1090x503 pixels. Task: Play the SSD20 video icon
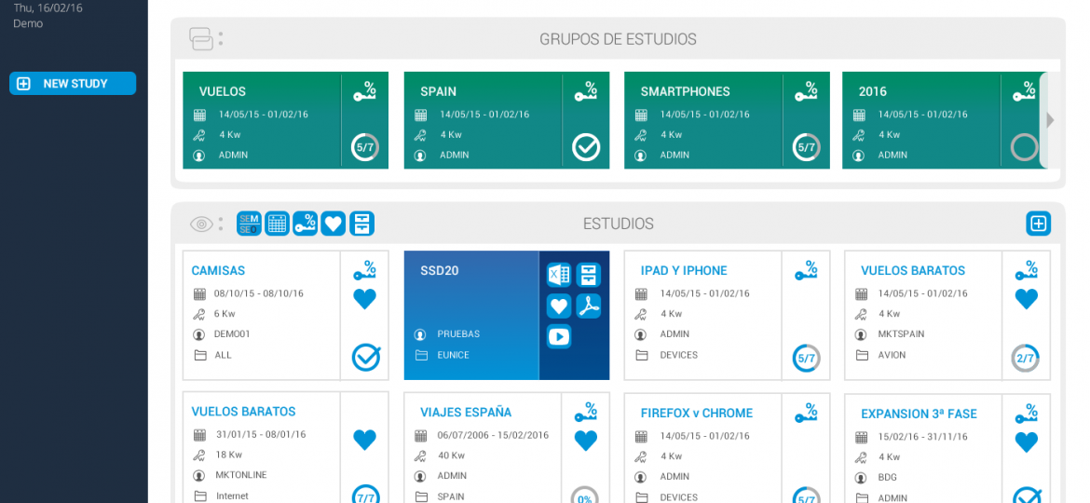[559, 337]
